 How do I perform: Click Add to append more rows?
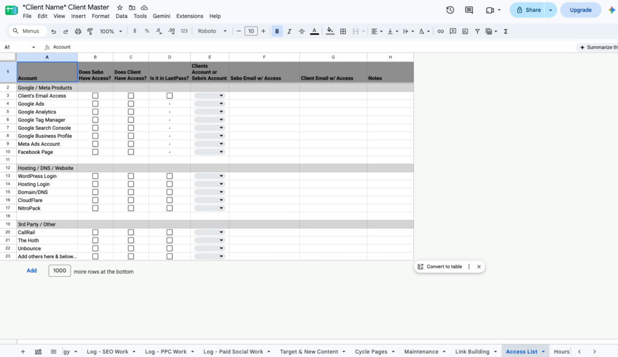coord(31,271)
